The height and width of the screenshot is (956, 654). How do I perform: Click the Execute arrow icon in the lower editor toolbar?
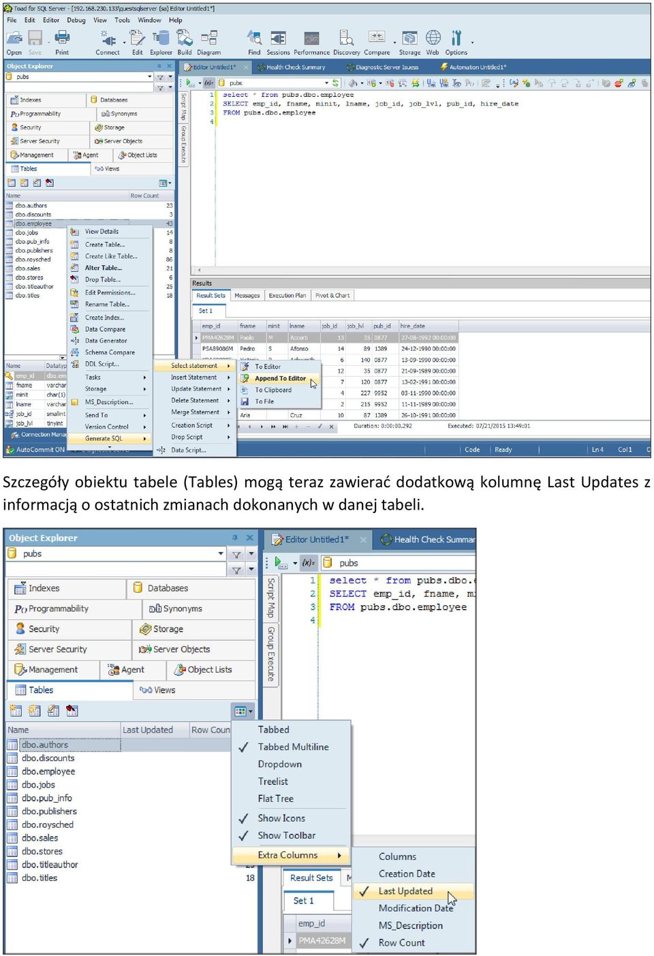coord(281,563)
